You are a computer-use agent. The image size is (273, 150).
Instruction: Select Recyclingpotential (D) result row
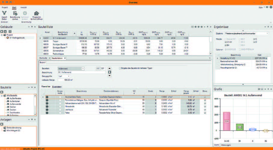click(244, 68)
